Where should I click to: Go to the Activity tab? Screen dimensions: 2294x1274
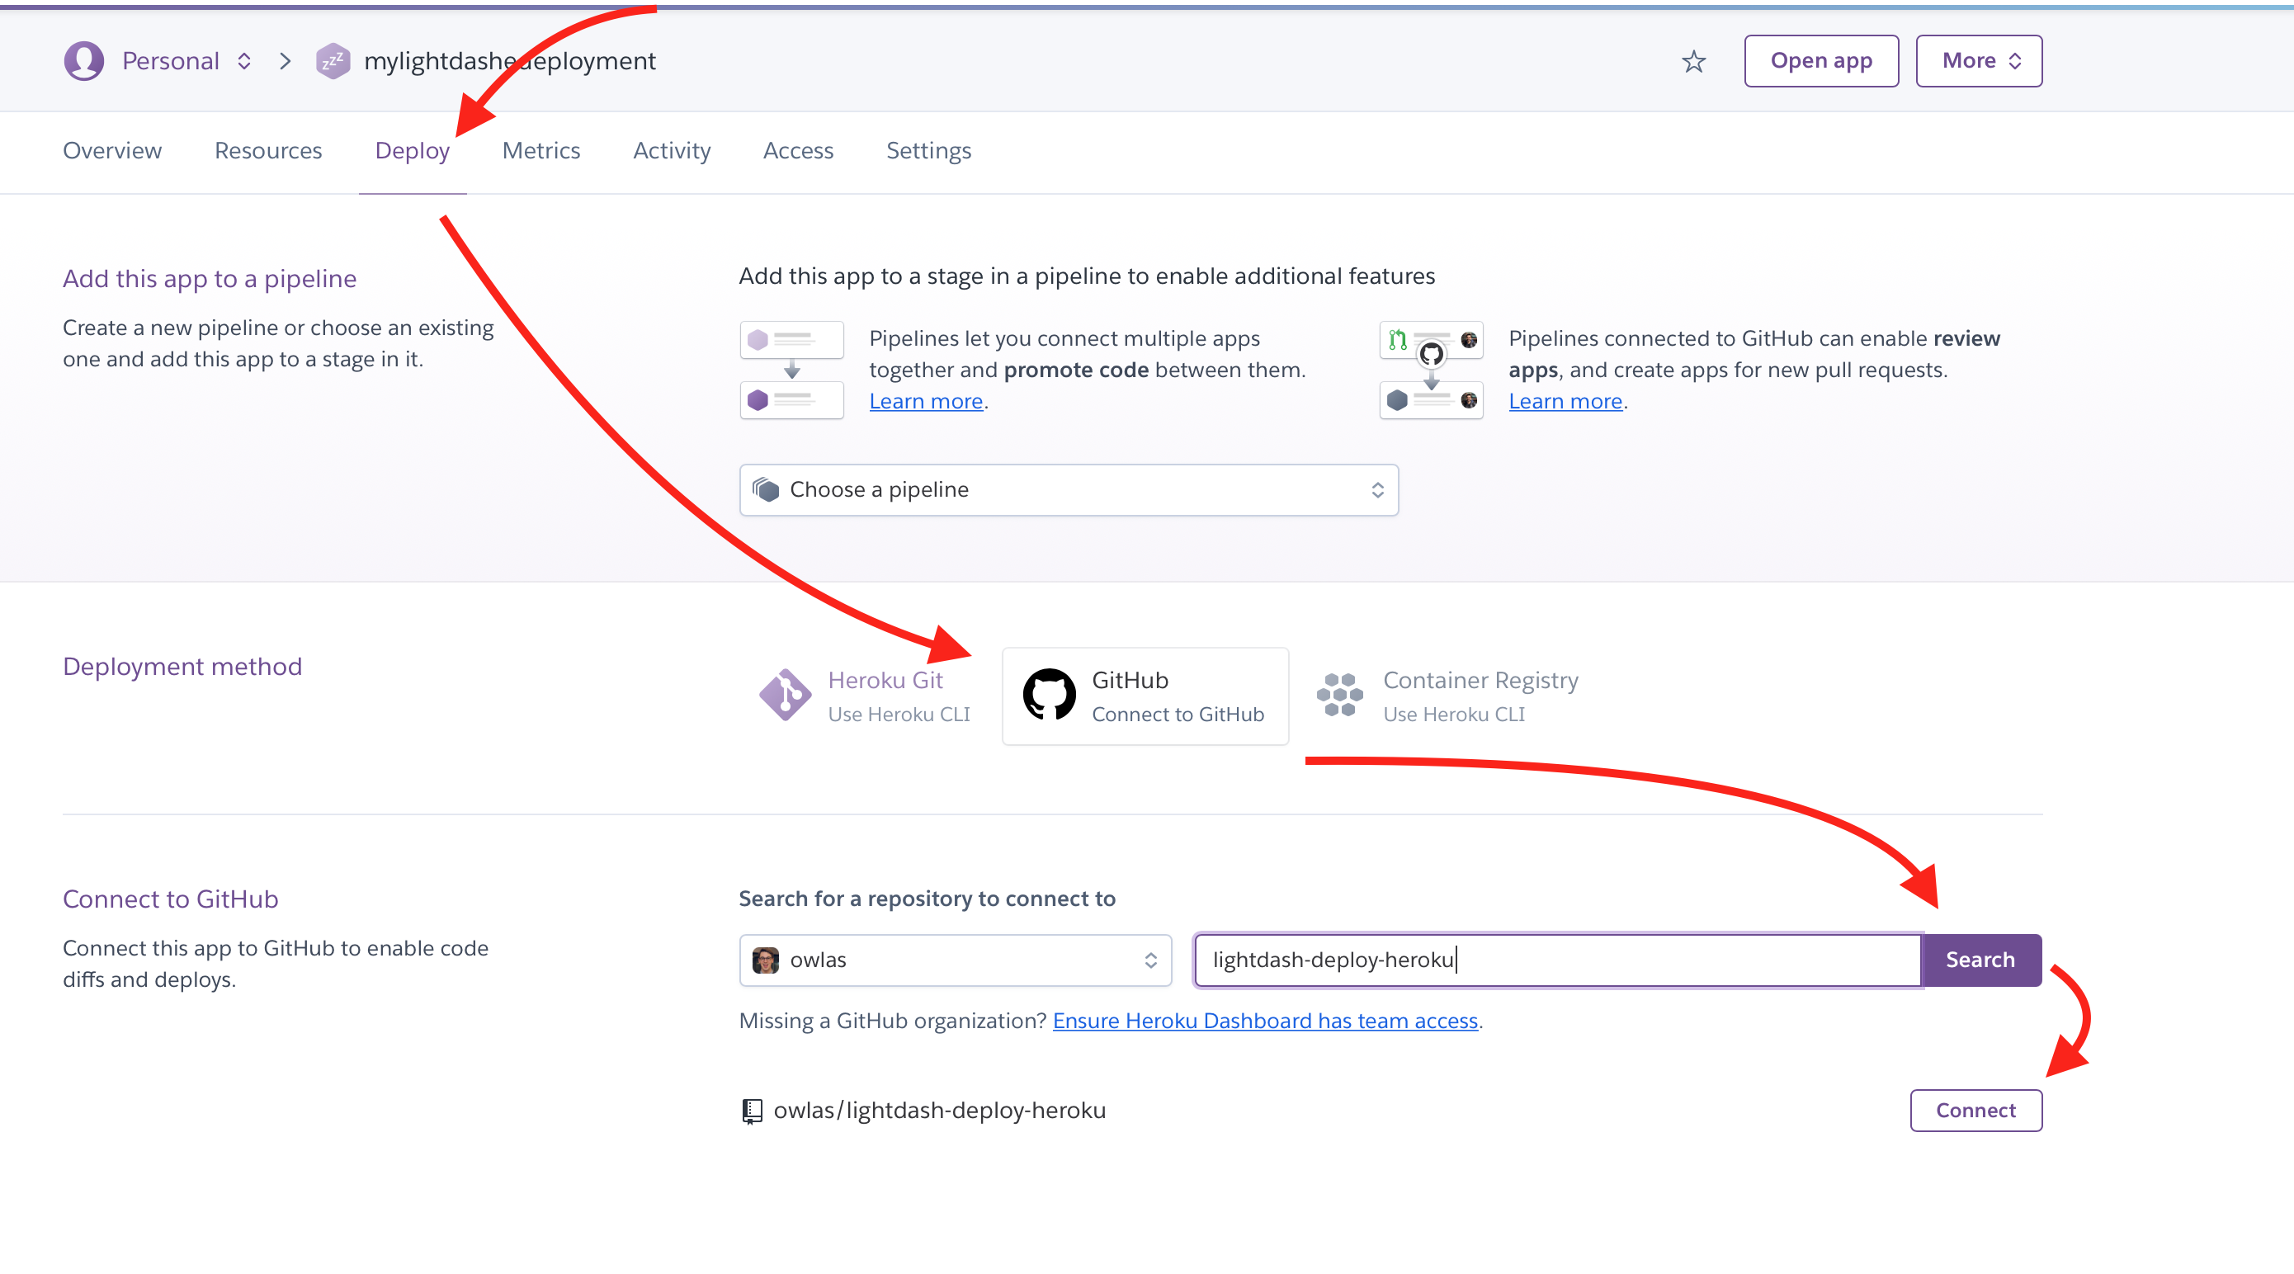[672, 150]
